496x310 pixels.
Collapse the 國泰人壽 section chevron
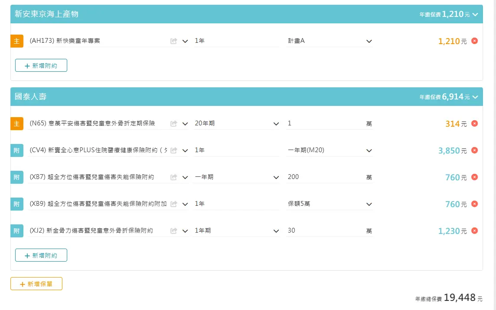tap(475, 97)
